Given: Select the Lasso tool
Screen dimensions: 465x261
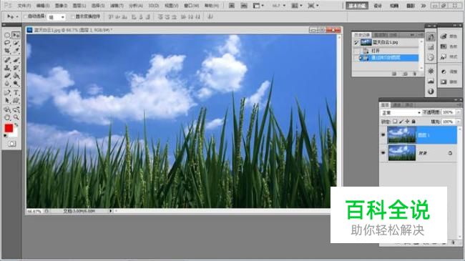Looking at the screenshot, I should pyautogui.click(x=7, y=44).
